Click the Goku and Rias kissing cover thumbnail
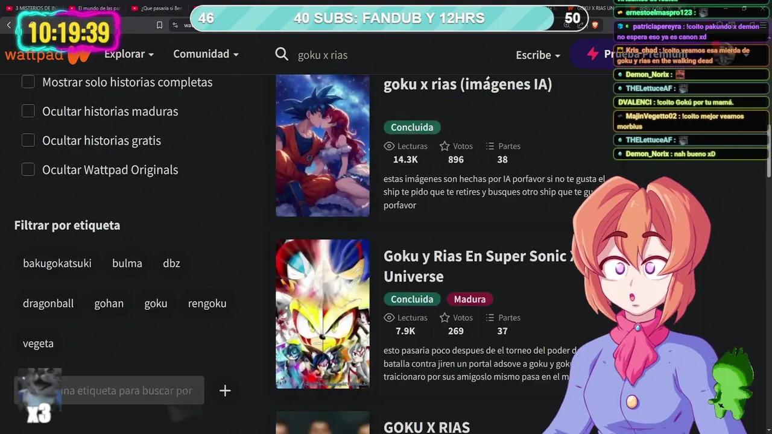Screen dimensions: 772x434 [x=323, y=145]
